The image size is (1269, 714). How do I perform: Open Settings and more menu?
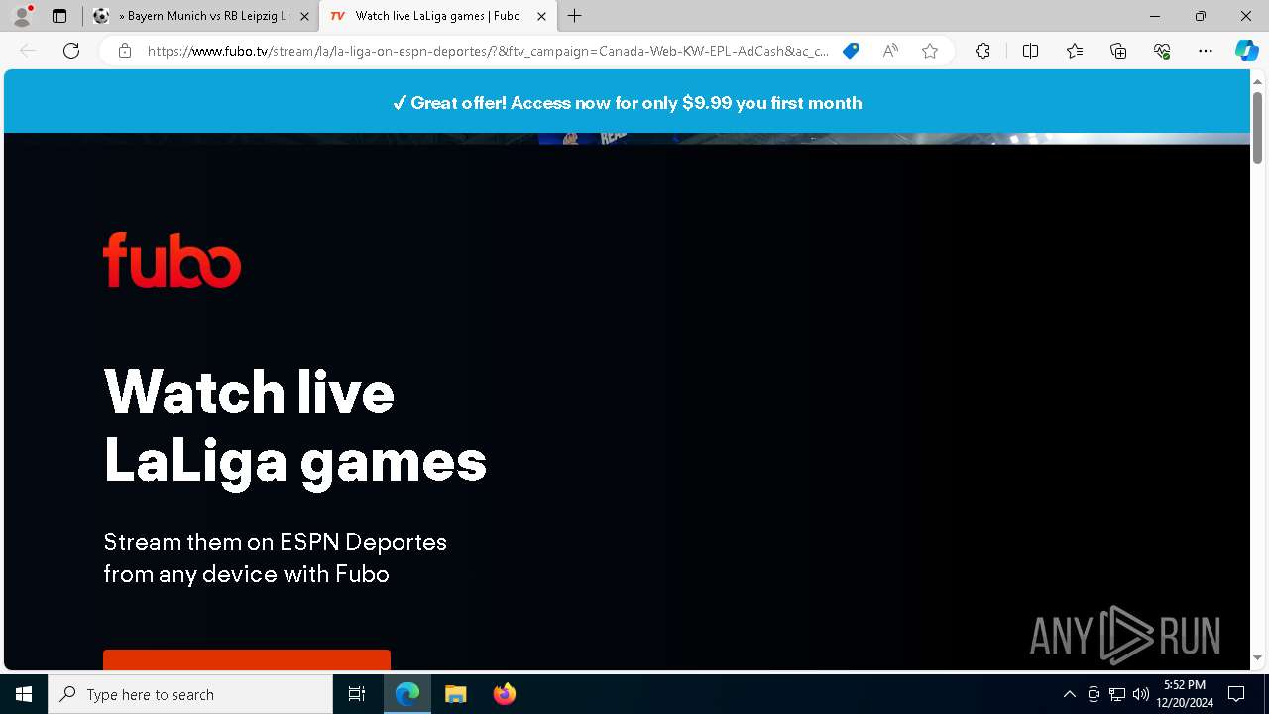click(1206, 51)
